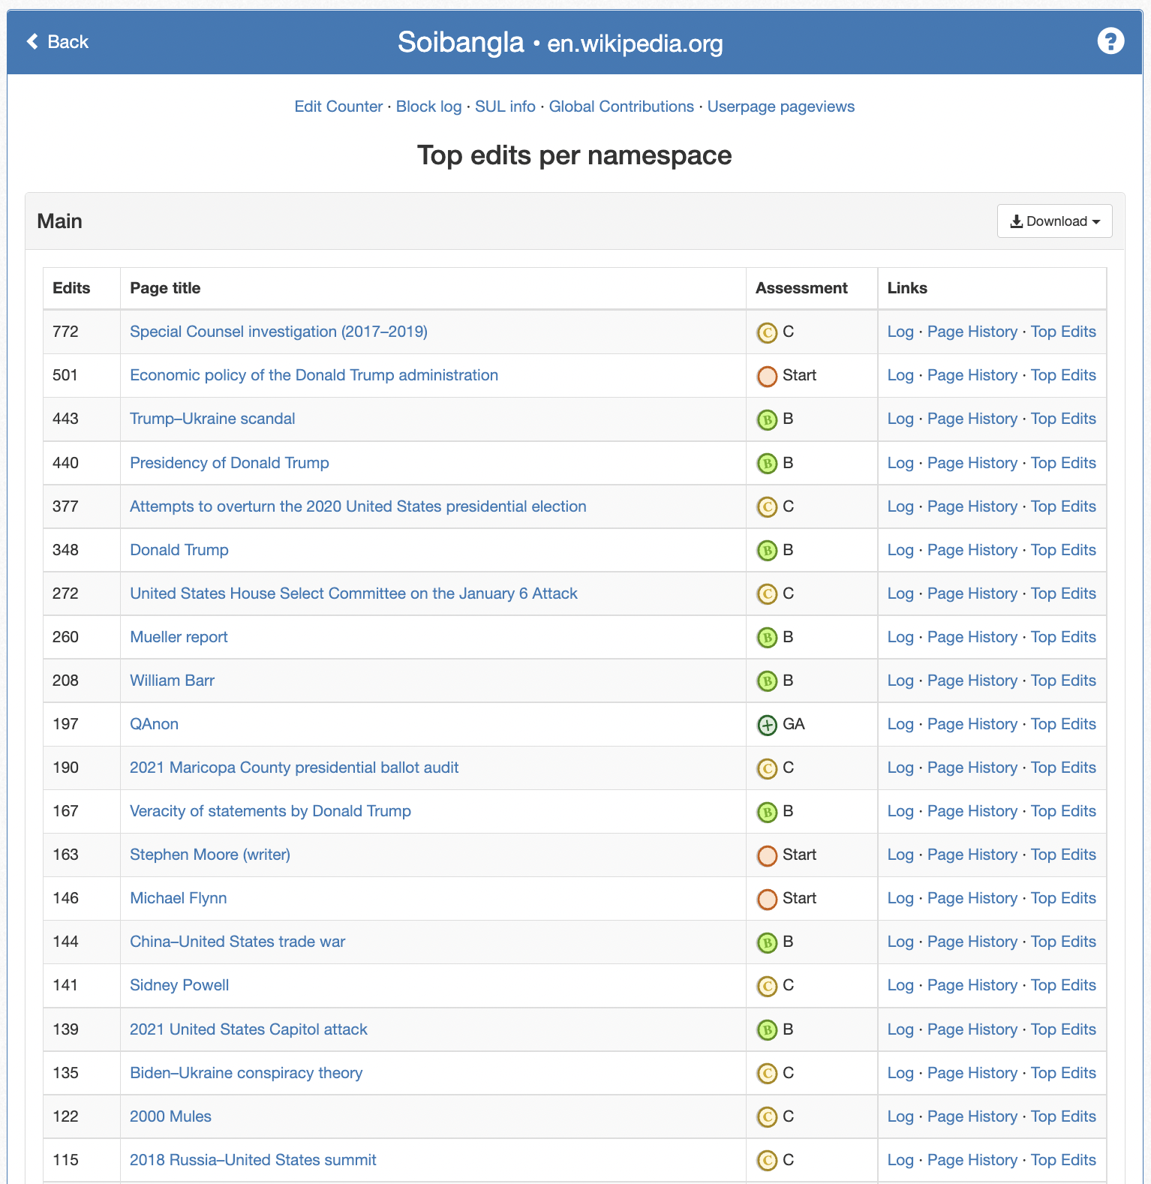Click the Back chevron icon in the header
Screen dimensions: 1151x1184
(32, 41)
